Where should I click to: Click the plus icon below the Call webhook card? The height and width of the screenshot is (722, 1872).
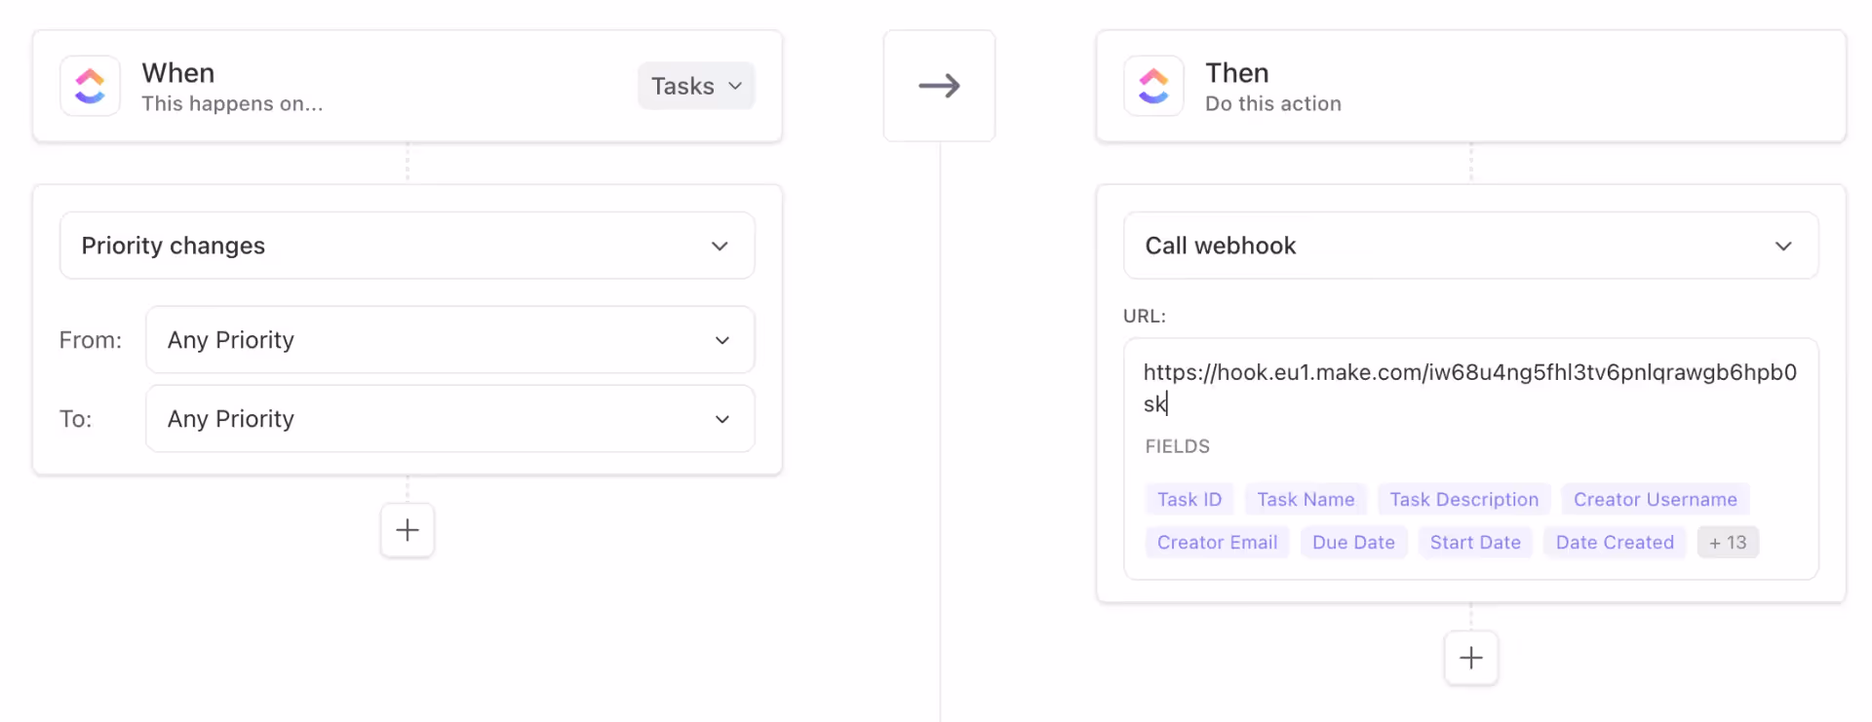1470,658
